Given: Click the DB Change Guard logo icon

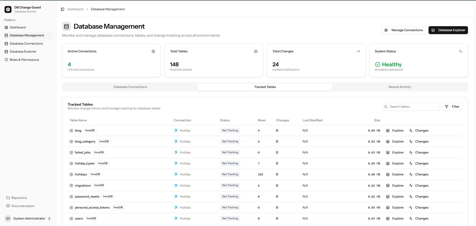Looking at the screenshot, I should pyautogui.click(x=8, y=9).
